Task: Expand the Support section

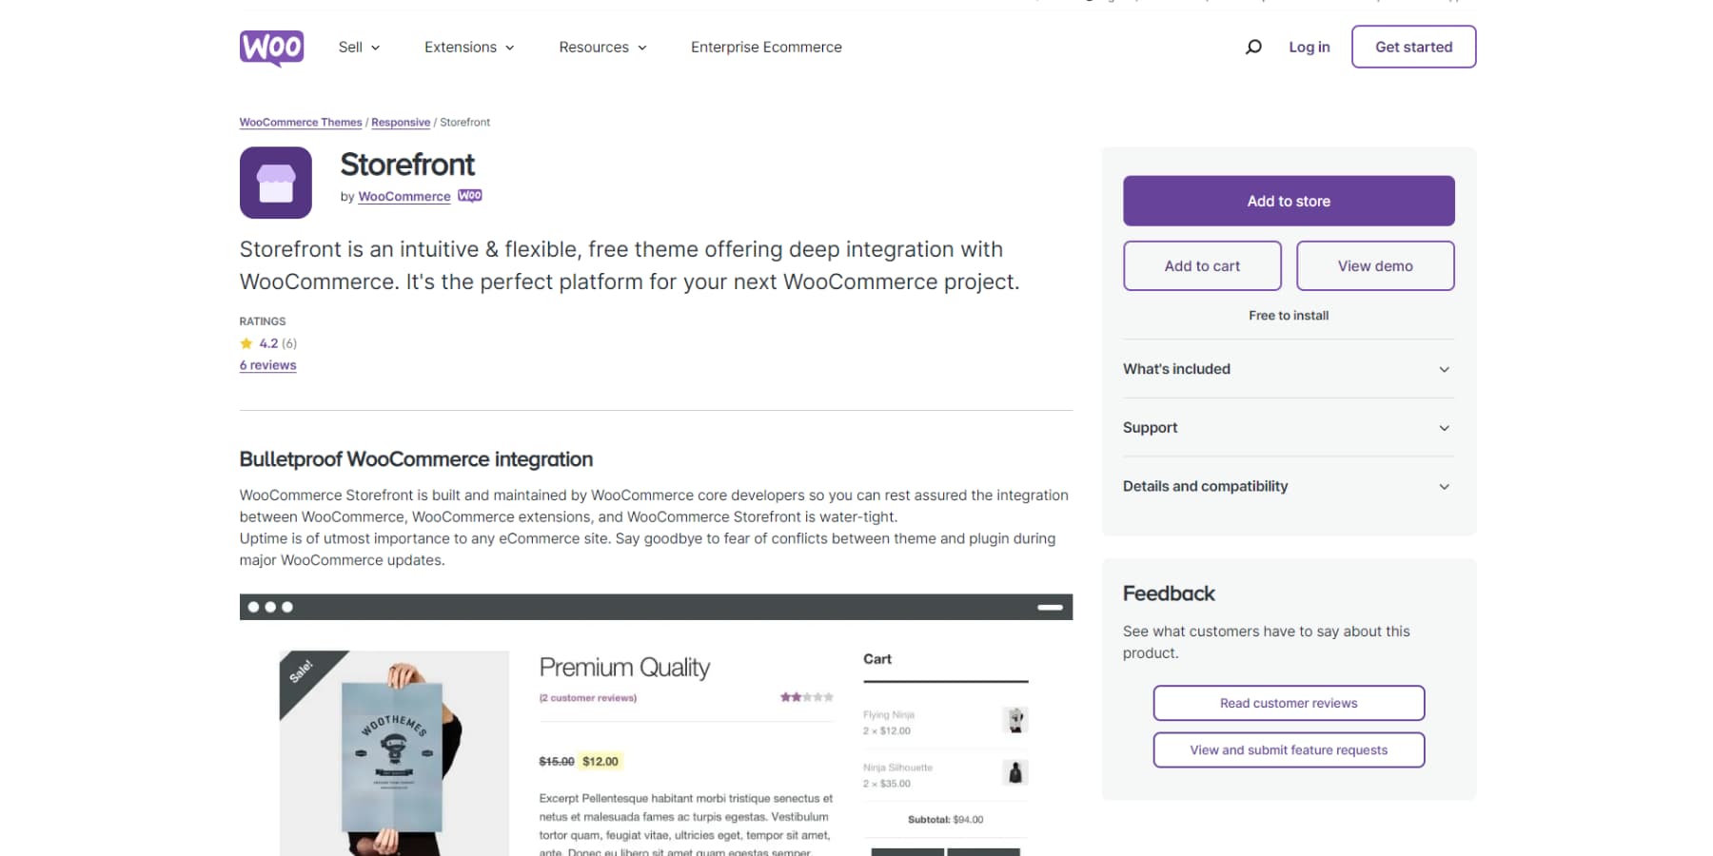Action: [1288, 427]
